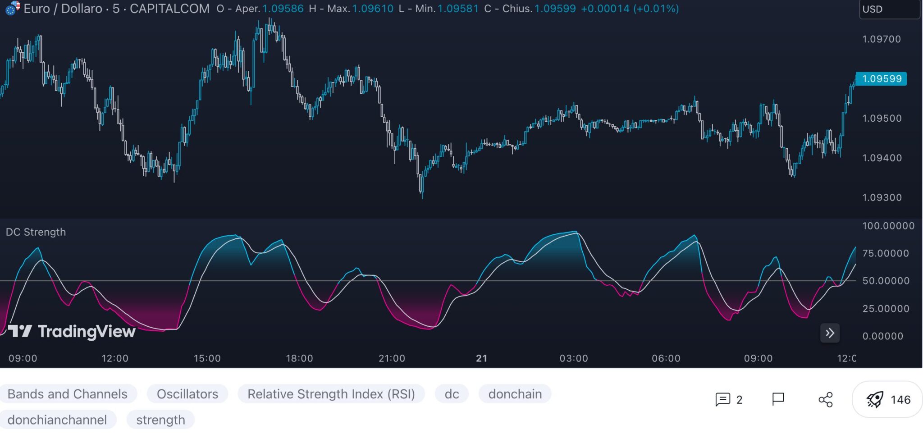
Task: Click the double-arrow scroll to latest icon
Action: [830, 333]
